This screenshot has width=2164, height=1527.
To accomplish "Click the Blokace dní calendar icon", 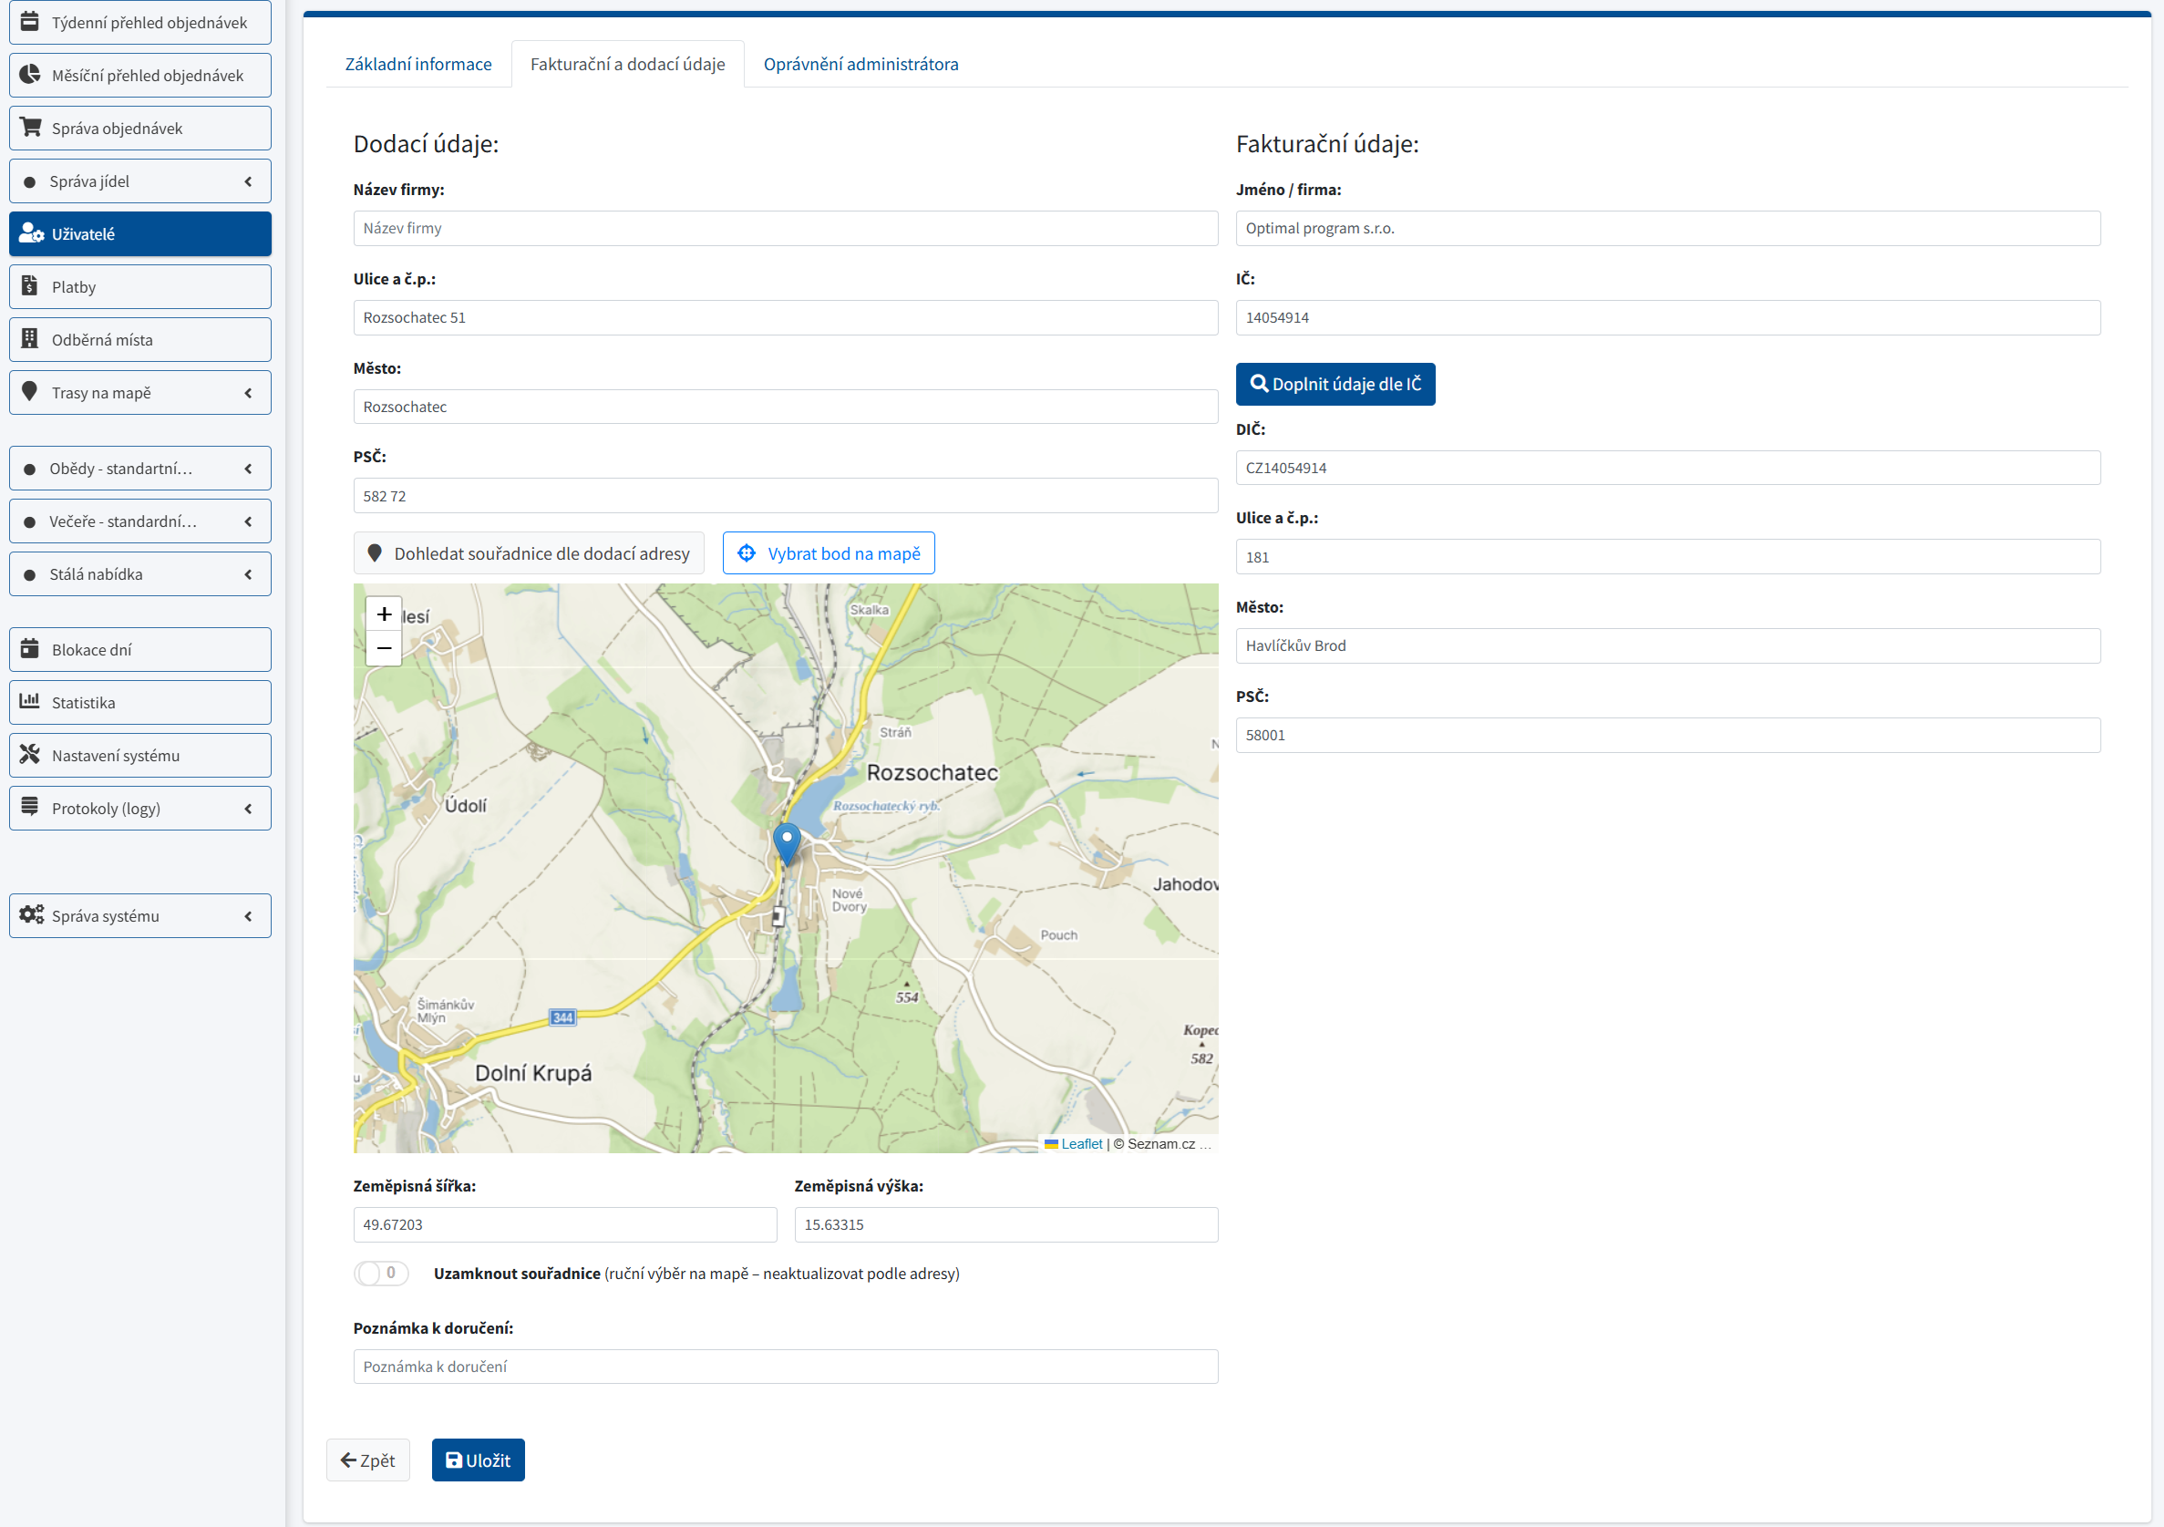I will pos(29,648).
